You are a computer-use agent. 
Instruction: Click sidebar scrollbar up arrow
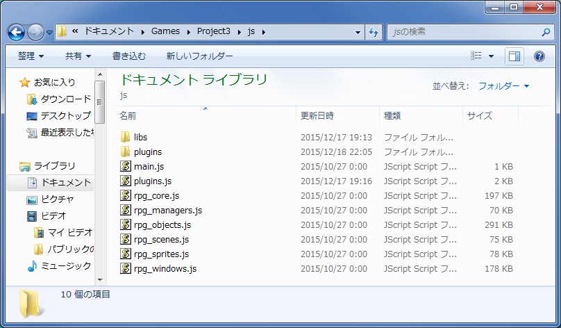(100, 74)
